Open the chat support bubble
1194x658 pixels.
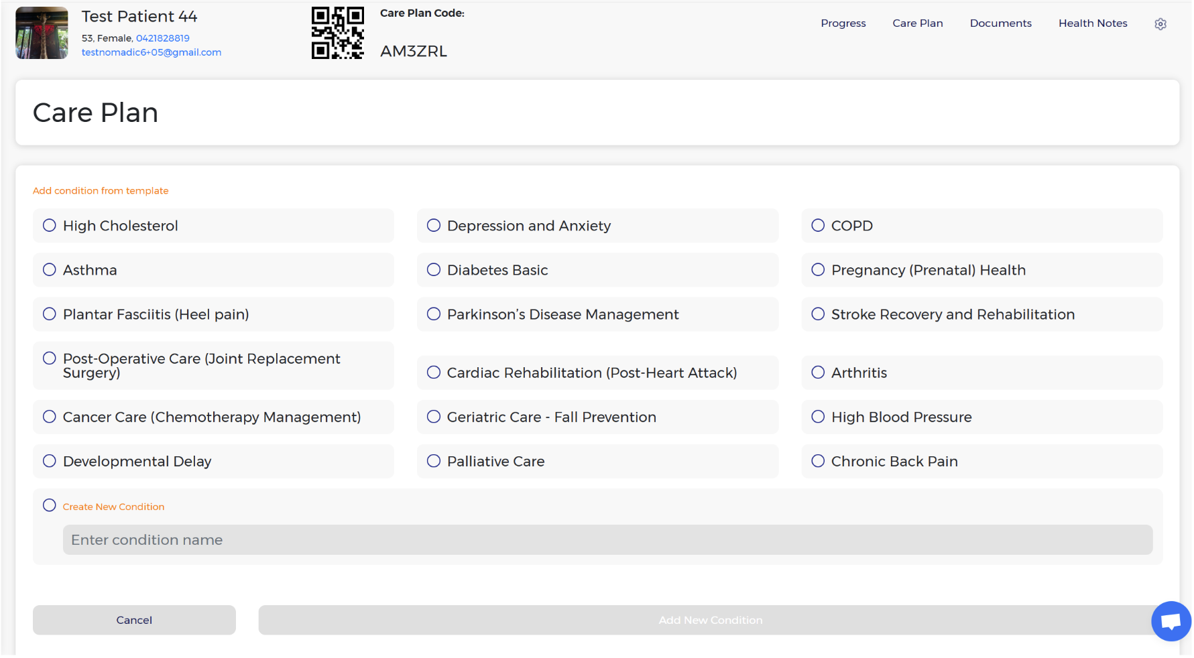[x=1171, y=621]
